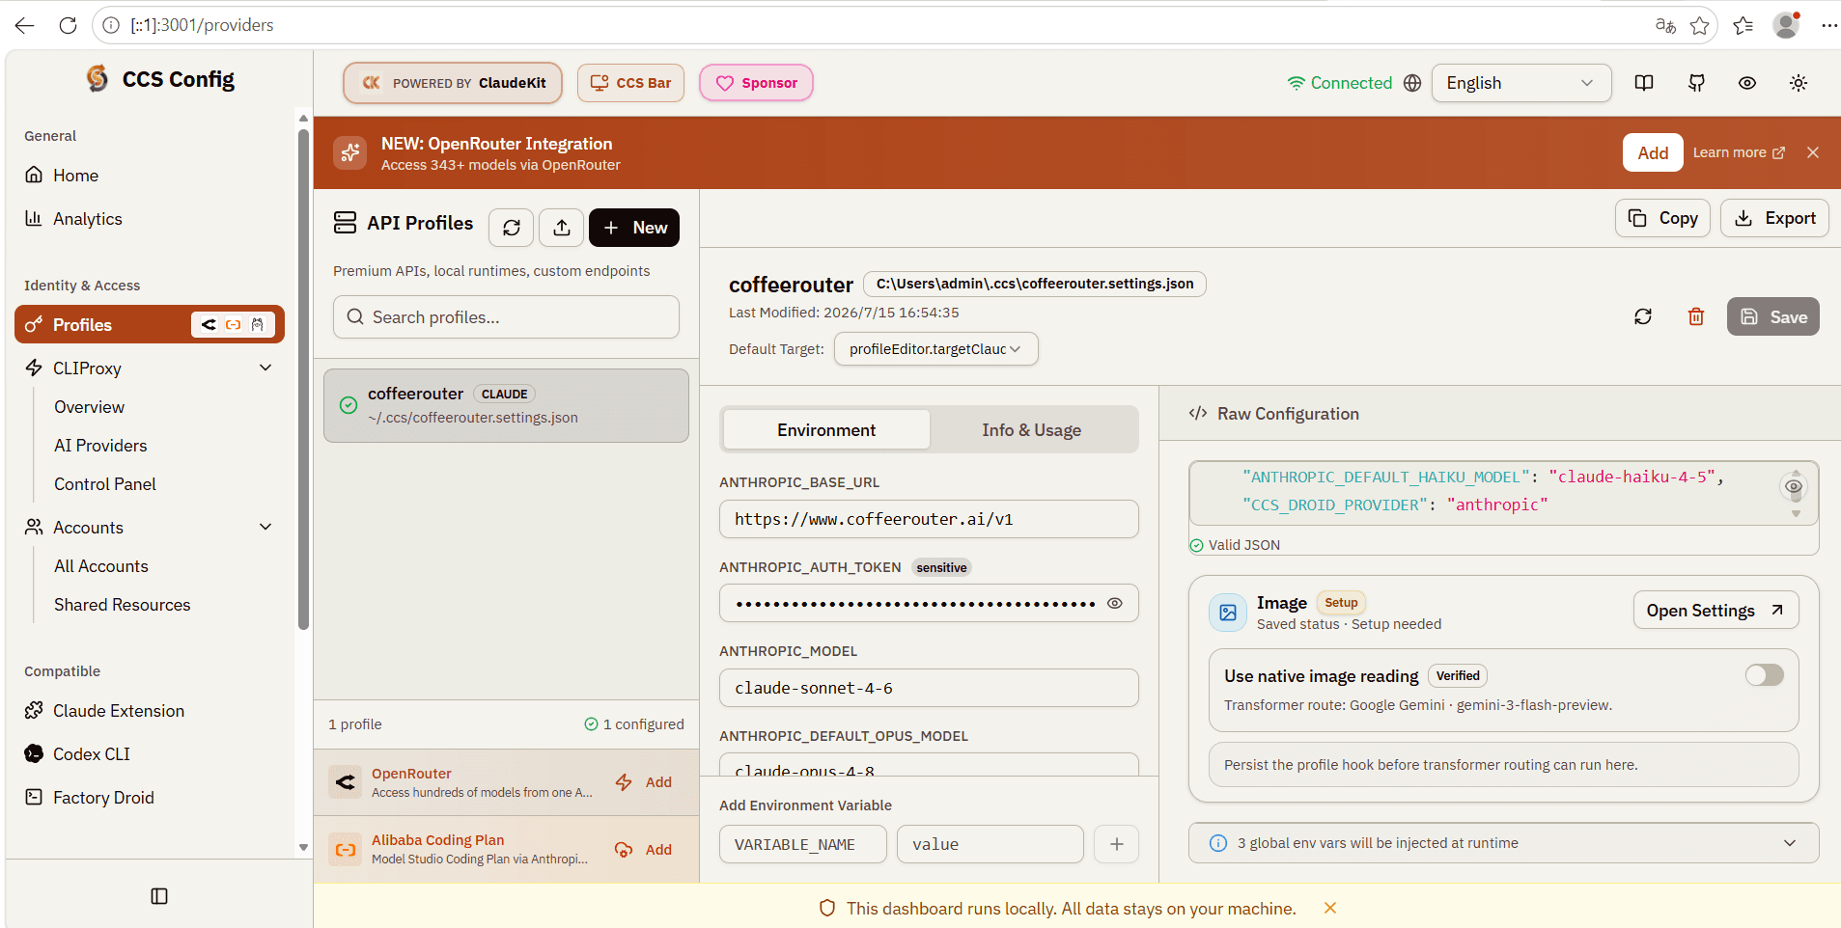Open AI Providers page

100,446
